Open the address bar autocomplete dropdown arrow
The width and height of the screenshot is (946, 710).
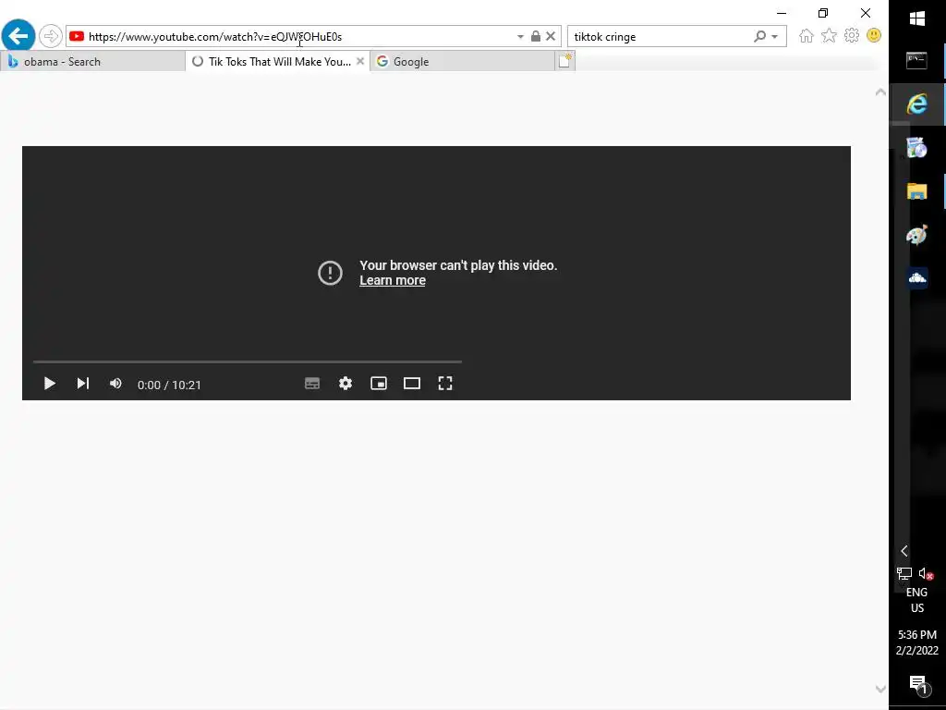pos(520,37)
